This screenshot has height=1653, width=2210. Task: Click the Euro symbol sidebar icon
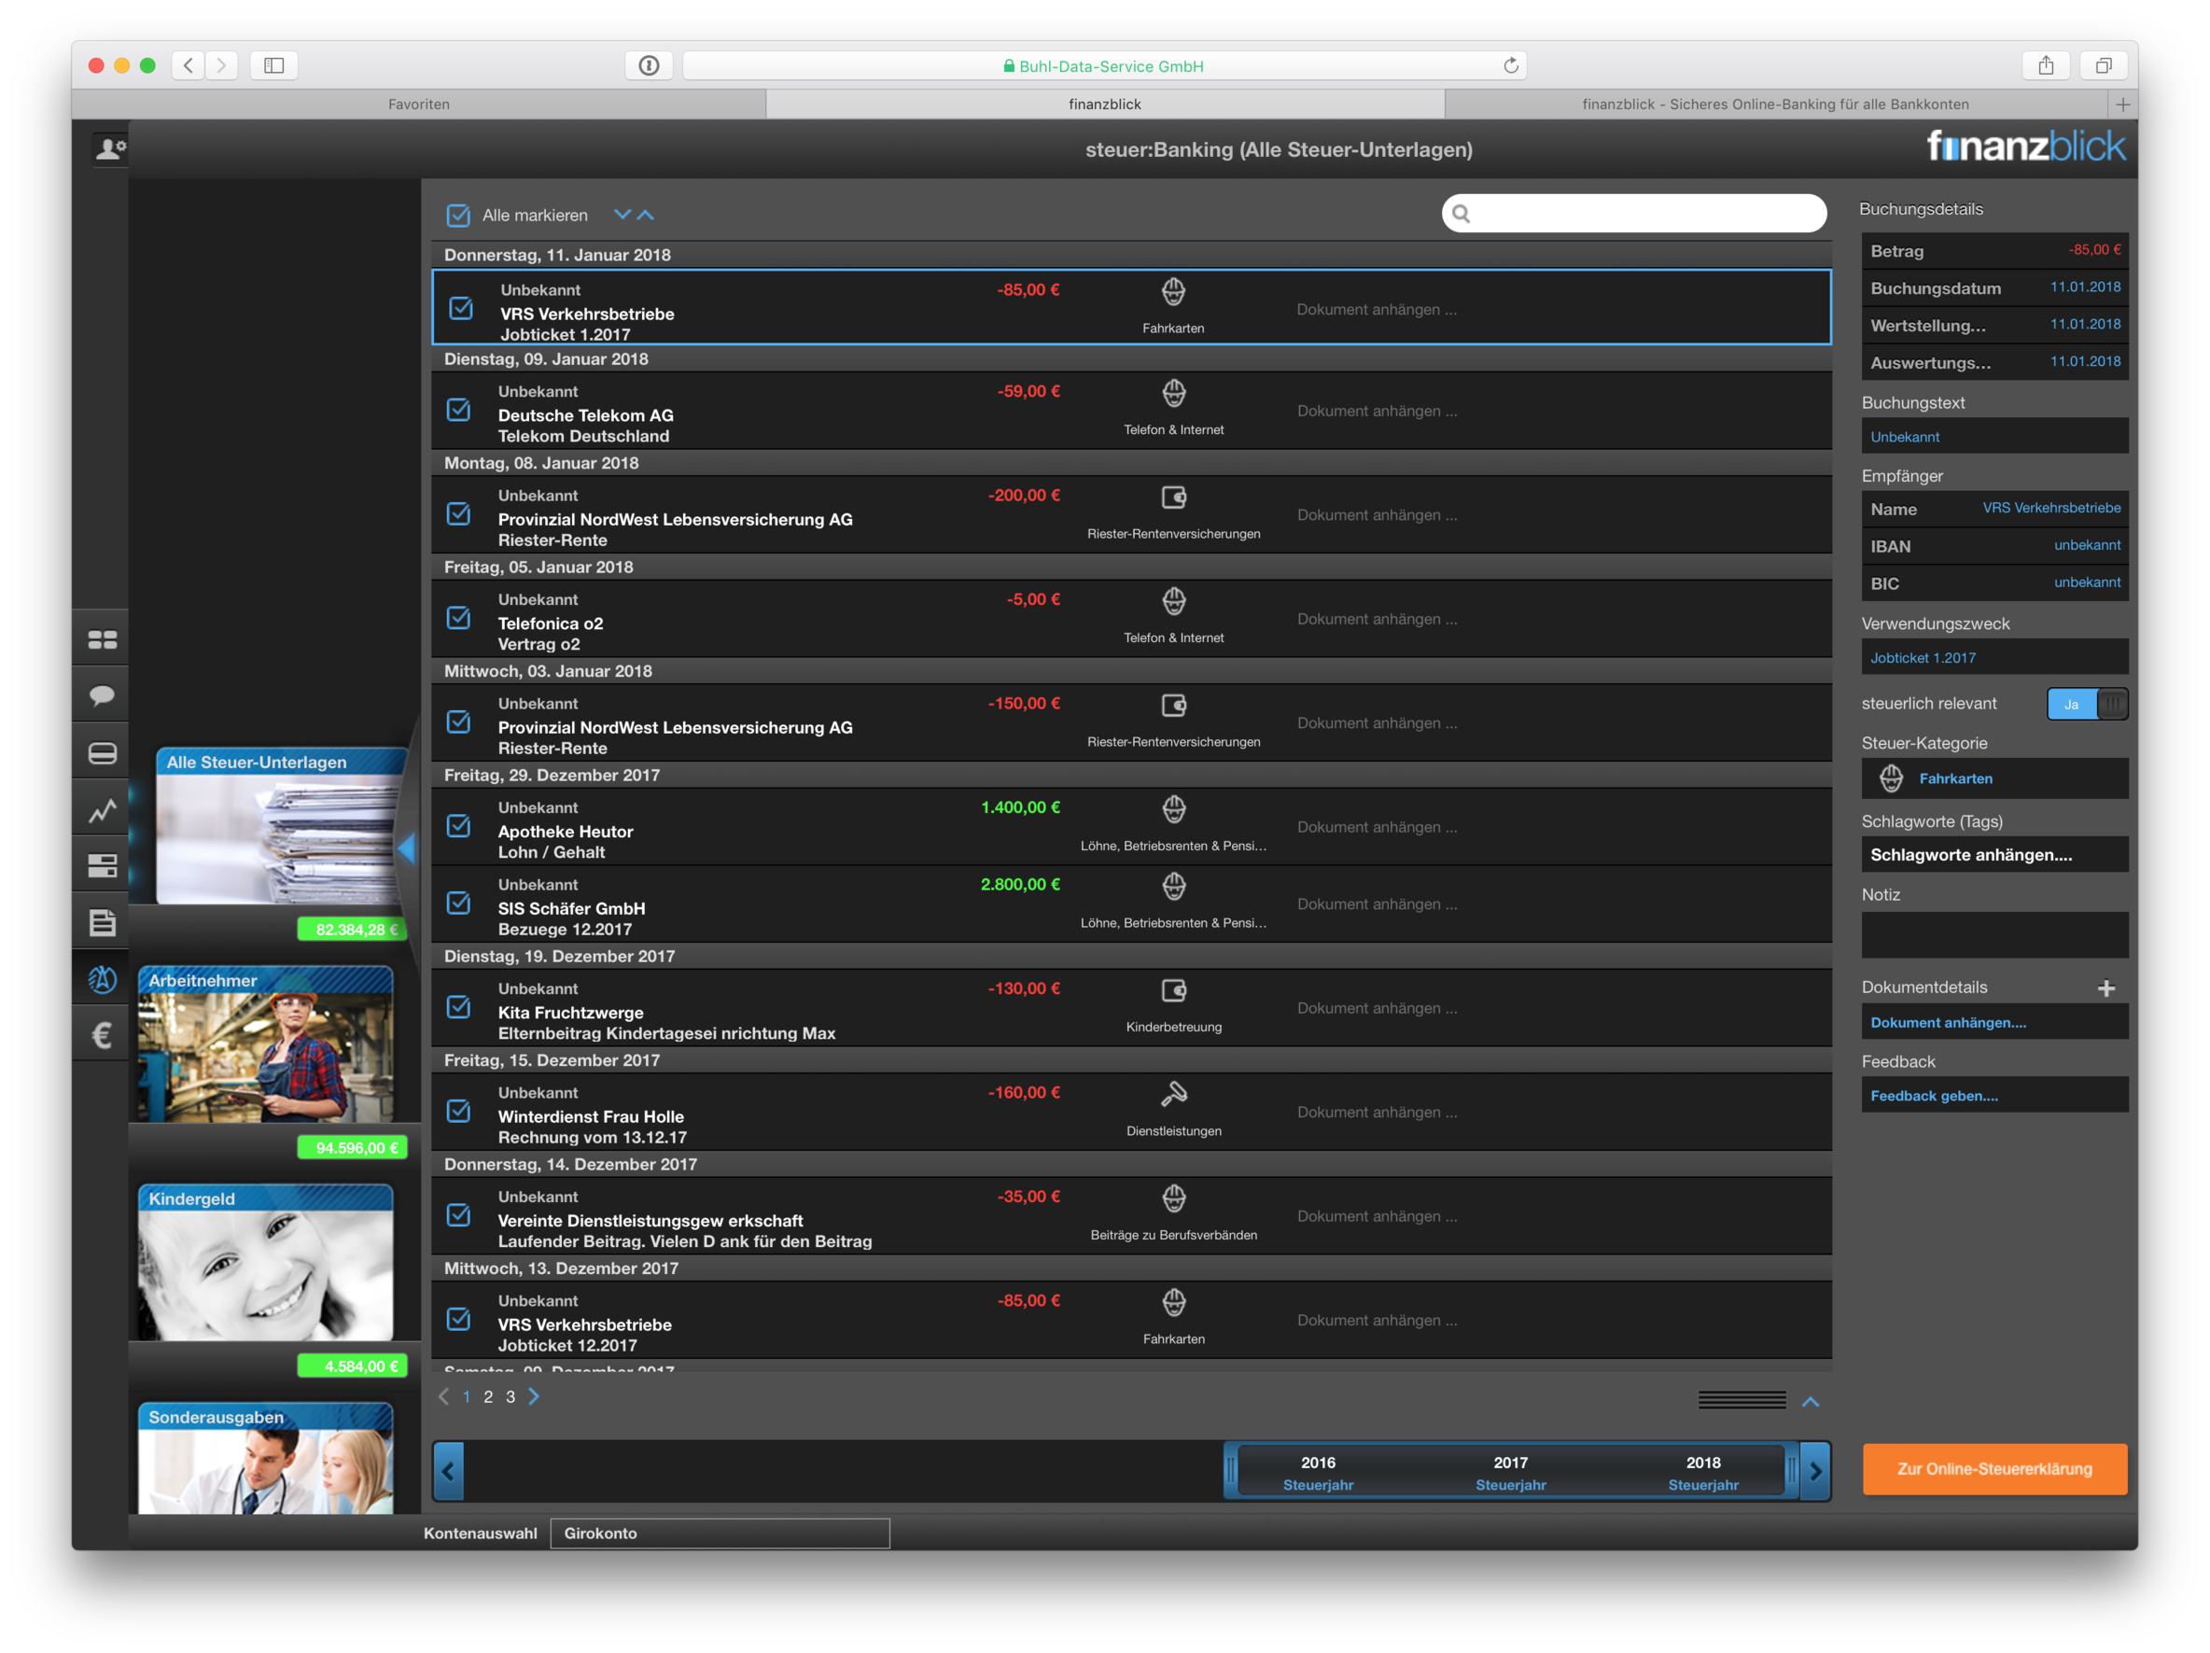(102, 1035)
